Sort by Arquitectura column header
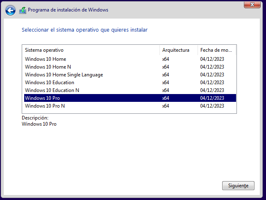This screenshot has height=200, width=266. pyautogui.click(x=179, y=50)
